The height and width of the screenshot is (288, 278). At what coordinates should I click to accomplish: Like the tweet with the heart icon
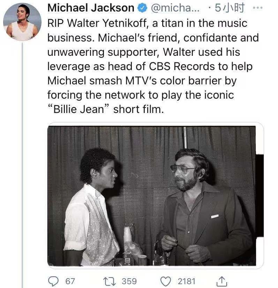(166, 281)
